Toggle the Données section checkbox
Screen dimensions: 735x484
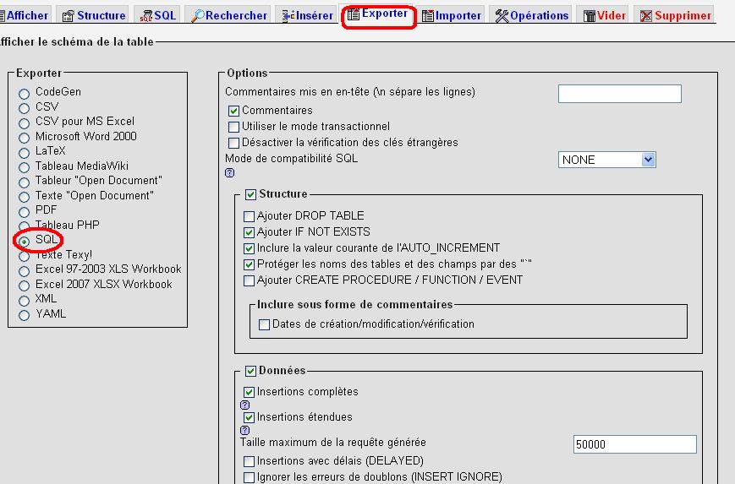[250, 371]
